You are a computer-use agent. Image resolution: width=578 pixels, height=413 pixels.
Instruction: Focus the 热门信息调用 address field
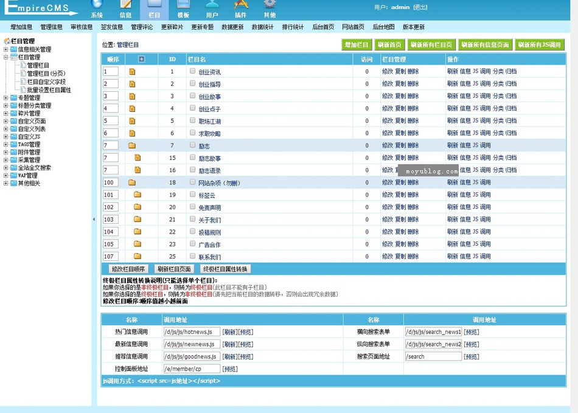[x=192, y=331]
